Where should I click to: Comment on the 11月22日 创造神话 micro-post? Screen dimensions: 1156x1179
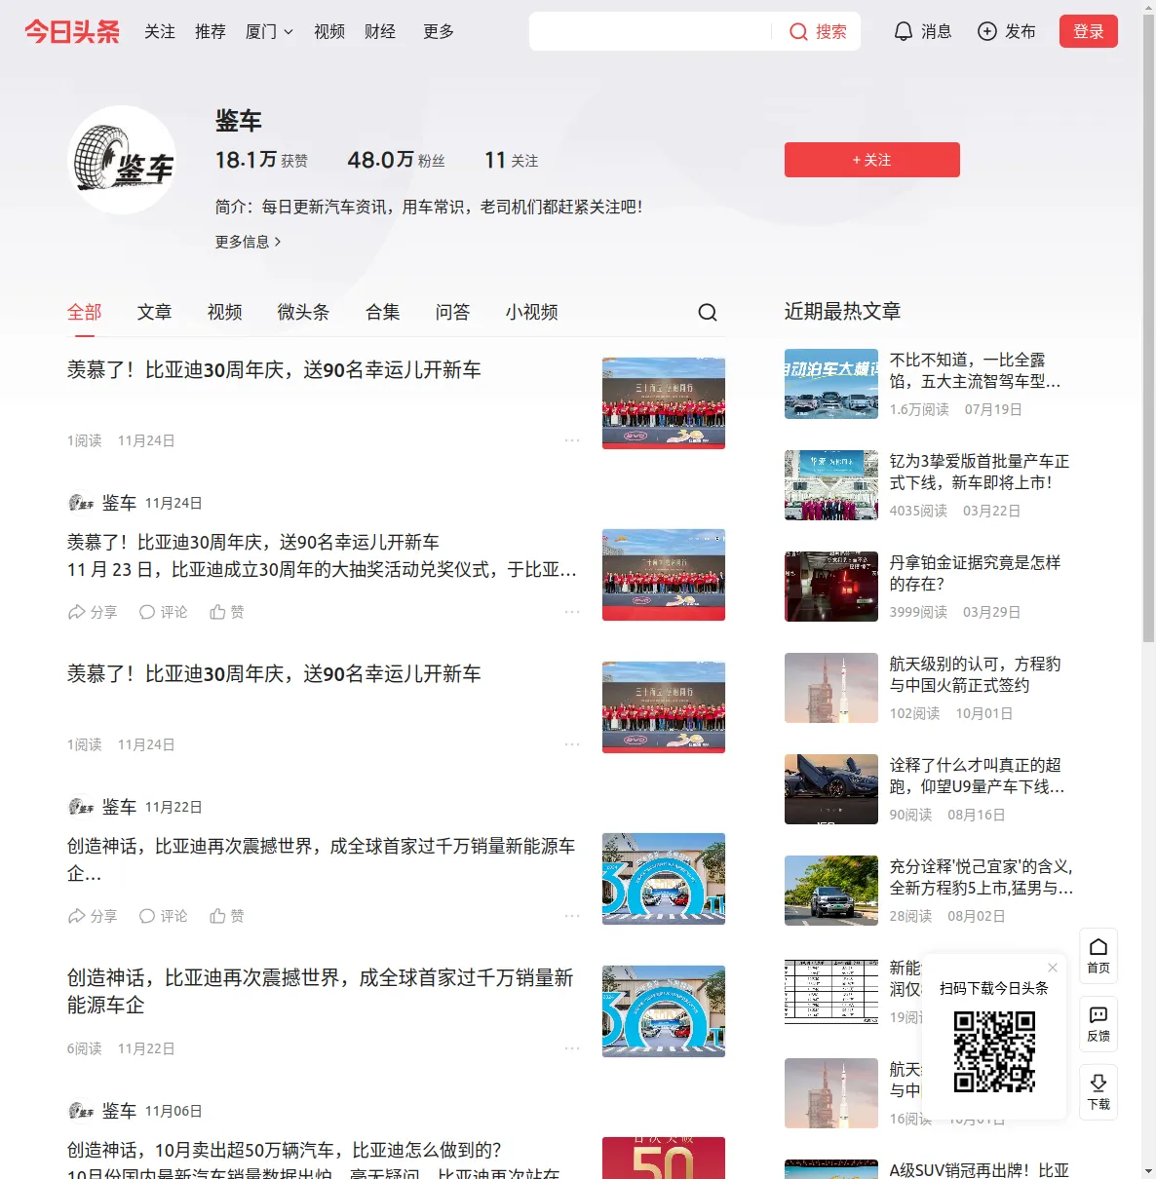tap(163, 916)
